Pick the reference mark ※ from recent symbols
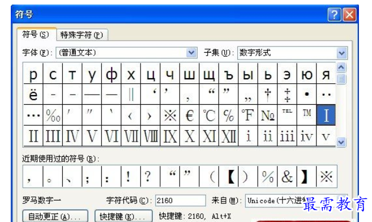 [x=327, y=177]
